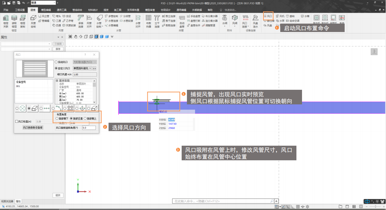The height and width of the screenshot is (210, 386).
Task: Collapse the 基本信息 property group
Action: pos(57,80)
